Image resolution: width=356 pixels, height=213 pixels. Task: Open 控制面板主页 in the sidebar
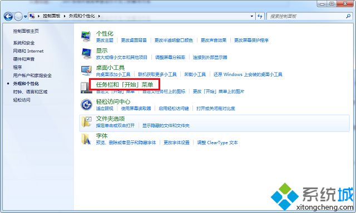coord(26,31)
